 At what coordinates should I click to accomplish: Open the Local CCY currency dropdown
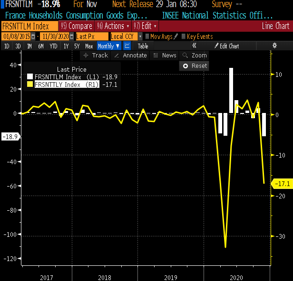pos(126,37)
